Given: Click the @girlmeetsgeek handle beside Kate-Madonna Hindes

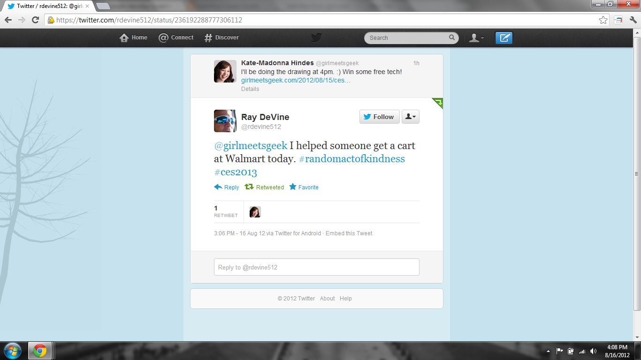Looking at the screenshot, I should click(337, 63).
